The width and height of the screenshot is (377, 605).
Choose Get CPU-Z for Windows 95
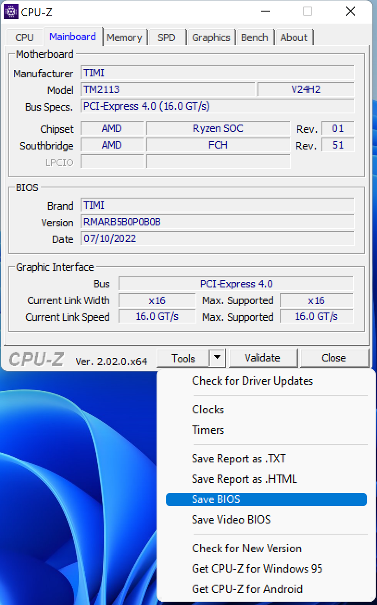click(x=266, y=569)
